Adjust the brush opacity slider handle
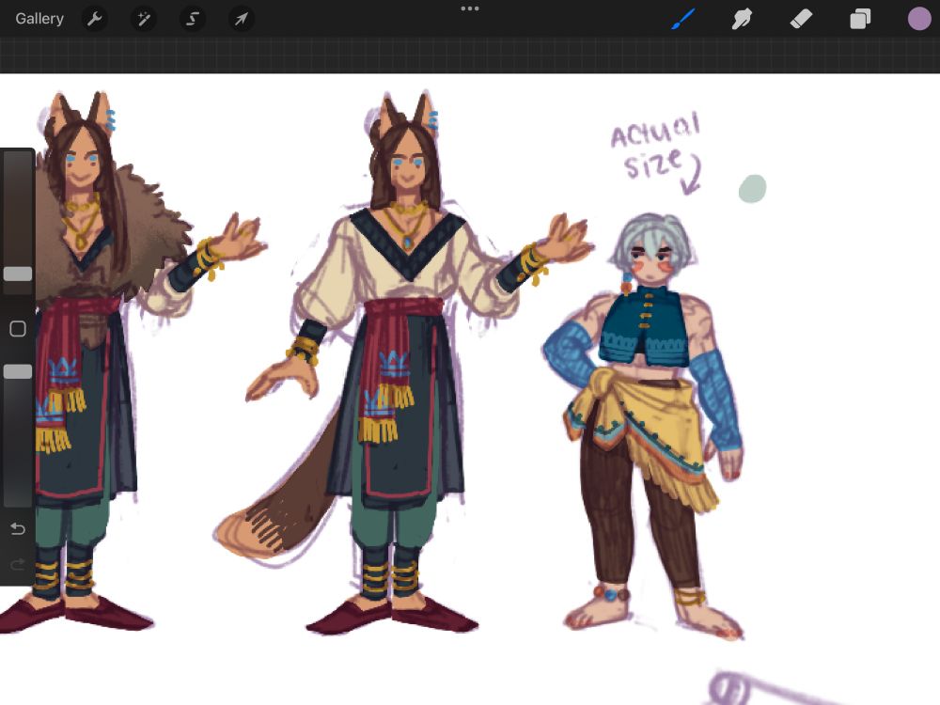 coord(17,371)
